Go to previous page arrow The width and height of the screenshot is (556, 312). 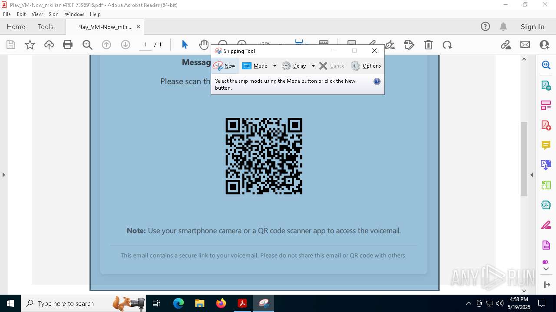[x=106, y=45]
